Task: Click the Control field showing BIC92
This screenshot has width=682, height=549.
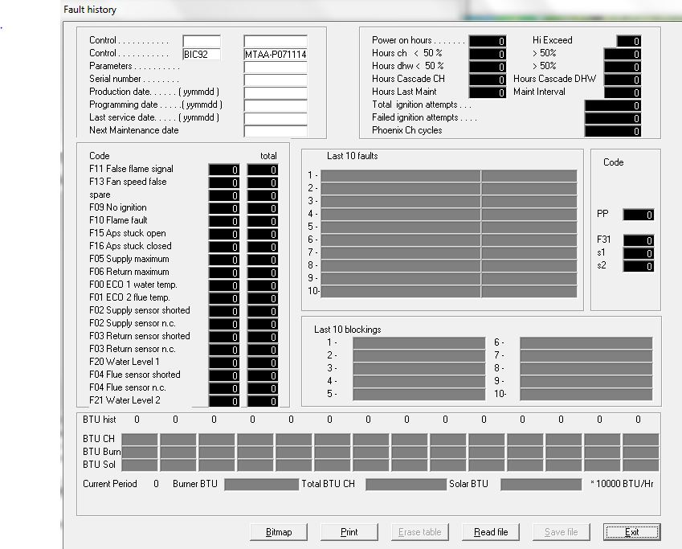Action: click(201, 53)
